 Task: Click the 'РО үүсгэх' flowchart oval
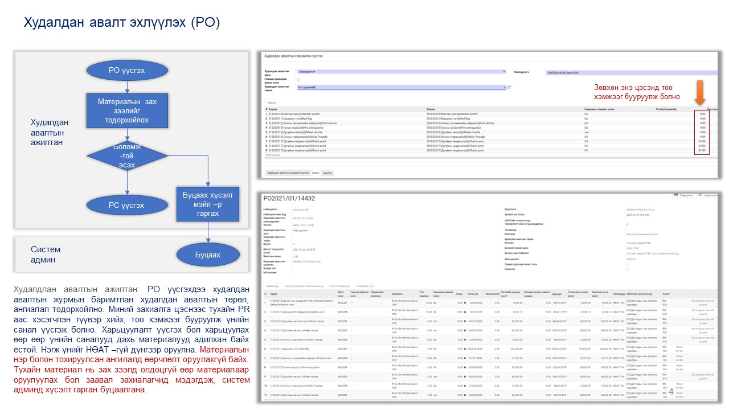click(127, 71)
